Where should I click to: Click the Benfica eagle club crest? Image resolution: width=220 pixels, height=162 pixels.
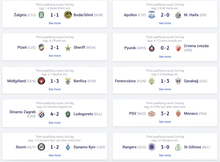click(68, 81)
